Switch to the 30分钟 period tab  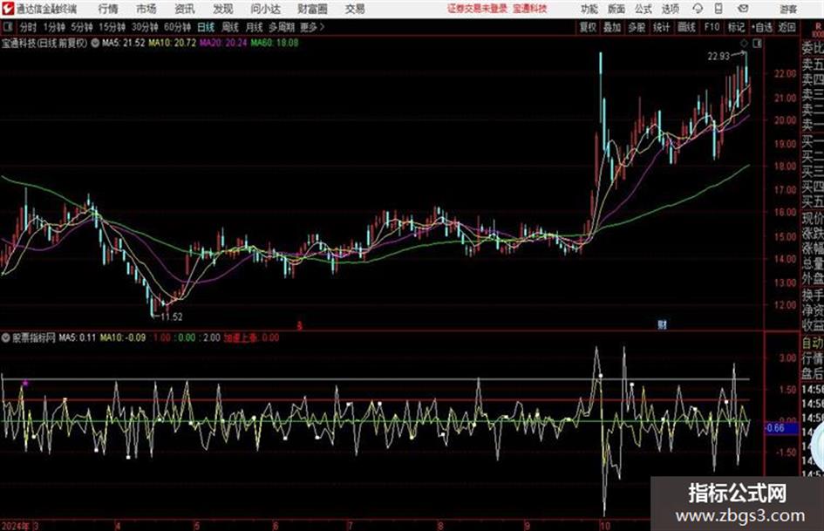point(145,27)
